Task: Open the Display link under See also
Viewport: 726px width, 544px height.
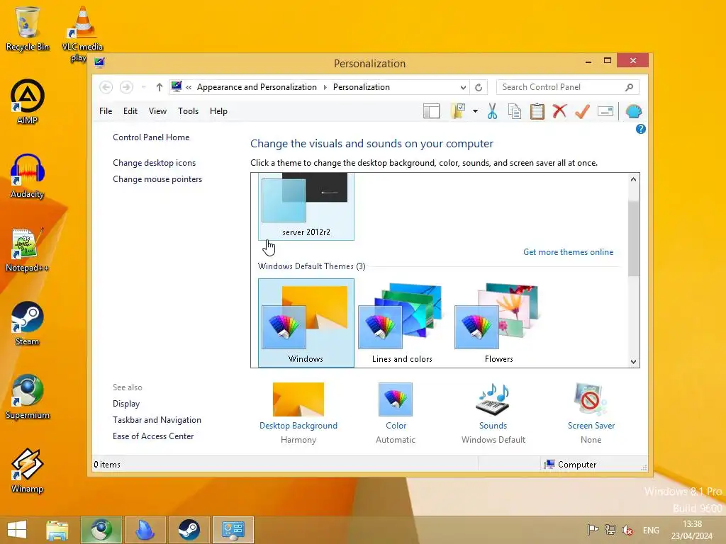Action: click(x=126, y=404)
